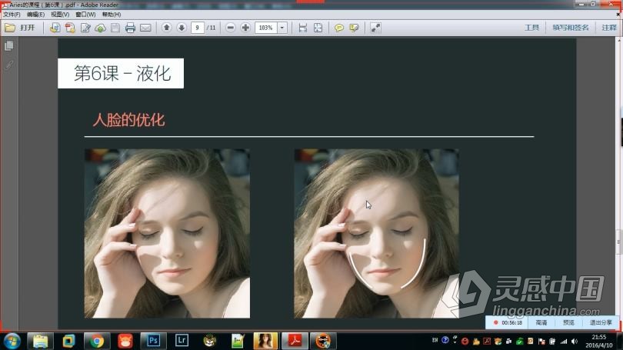
Task: Click the red recording indicator dot
Action: 496,322
